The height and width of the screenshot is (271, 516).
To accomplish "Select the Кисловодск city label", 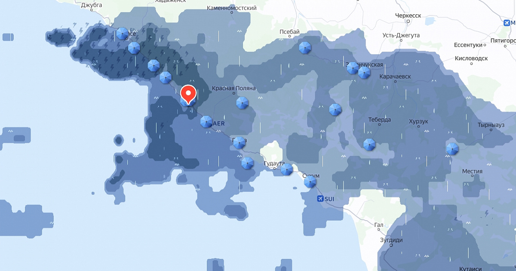I will coord(471,58).
